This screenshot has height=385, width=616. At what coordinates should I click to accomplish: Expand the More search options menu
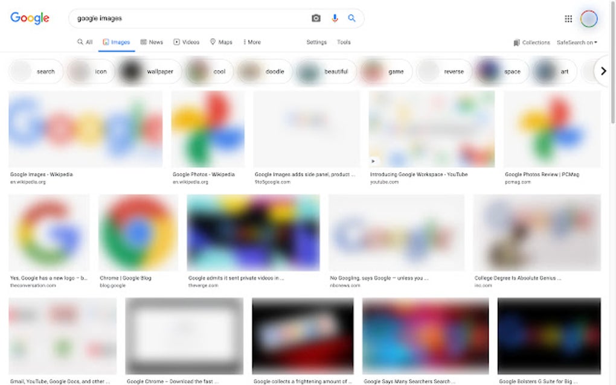tap(252, 42)
